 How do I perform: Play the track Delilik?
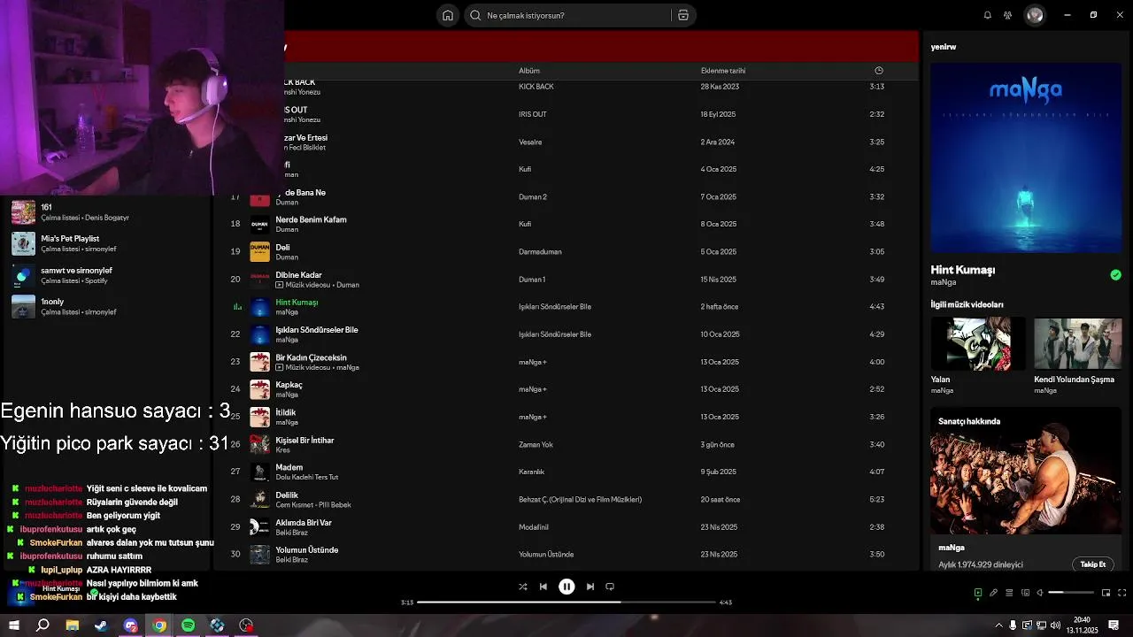click(566, 499)
